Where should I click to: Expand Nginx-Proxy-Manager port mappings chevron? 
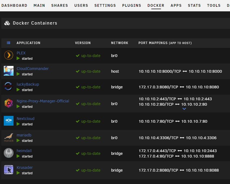point(184,109)
